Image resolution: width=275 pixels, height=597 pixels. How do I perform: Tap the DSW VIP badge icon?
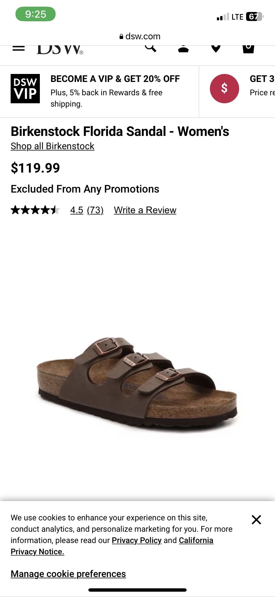tap(25, 89)
